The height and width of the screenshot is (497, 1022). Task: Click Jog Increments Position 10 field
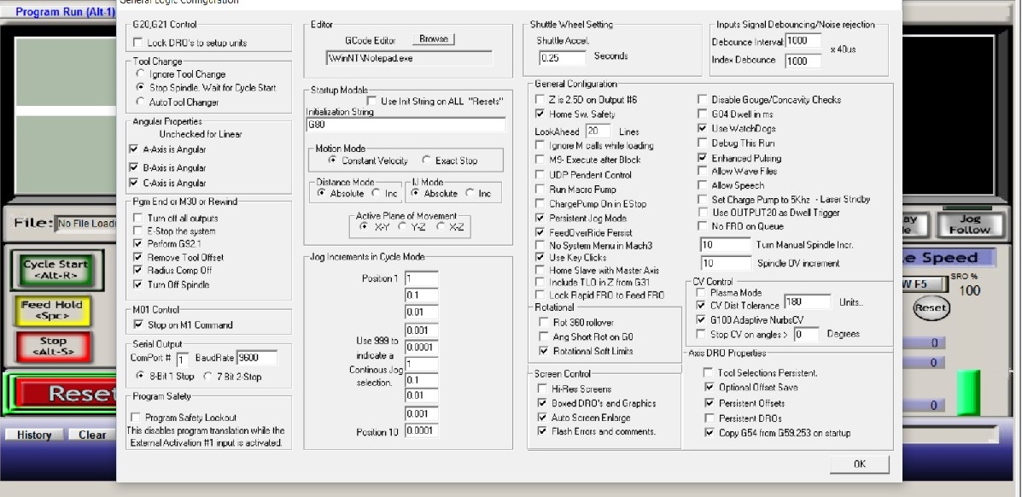point(421,430)
